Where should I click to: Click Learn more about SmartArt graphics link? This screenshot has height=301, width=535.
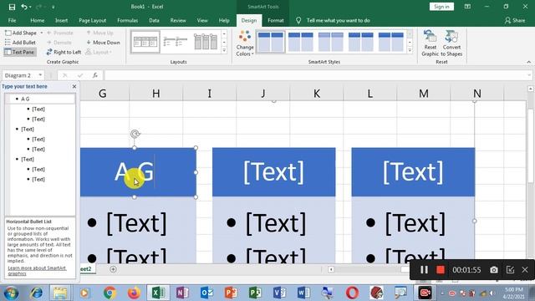pos(37,271)
